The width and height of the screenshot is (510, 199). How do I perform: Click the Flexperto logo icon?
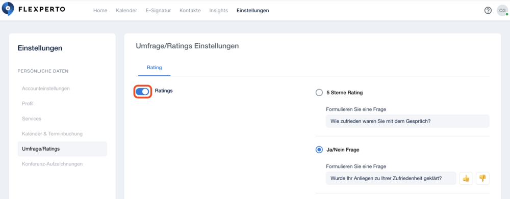8,9
